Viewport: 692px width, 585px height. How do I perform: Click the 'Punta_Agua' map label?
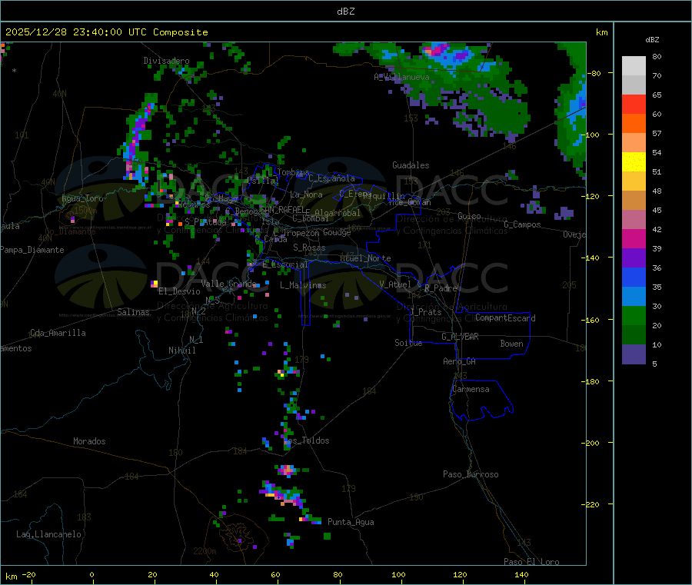351,522
